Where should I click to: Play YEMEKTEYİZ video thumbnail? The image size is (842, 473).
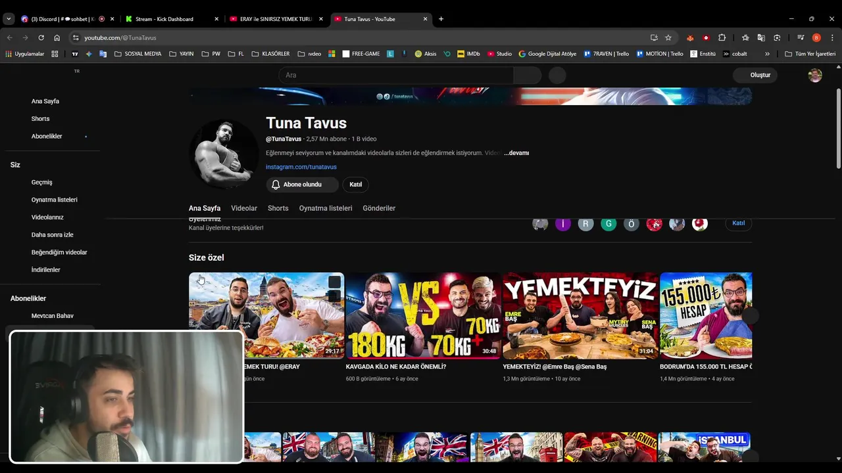pyautogui.click(x=580, y=316)
